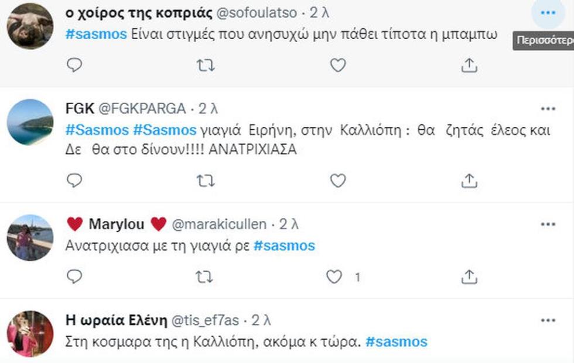
Task: Like the FGK tweet
Action: pos(337,181)
